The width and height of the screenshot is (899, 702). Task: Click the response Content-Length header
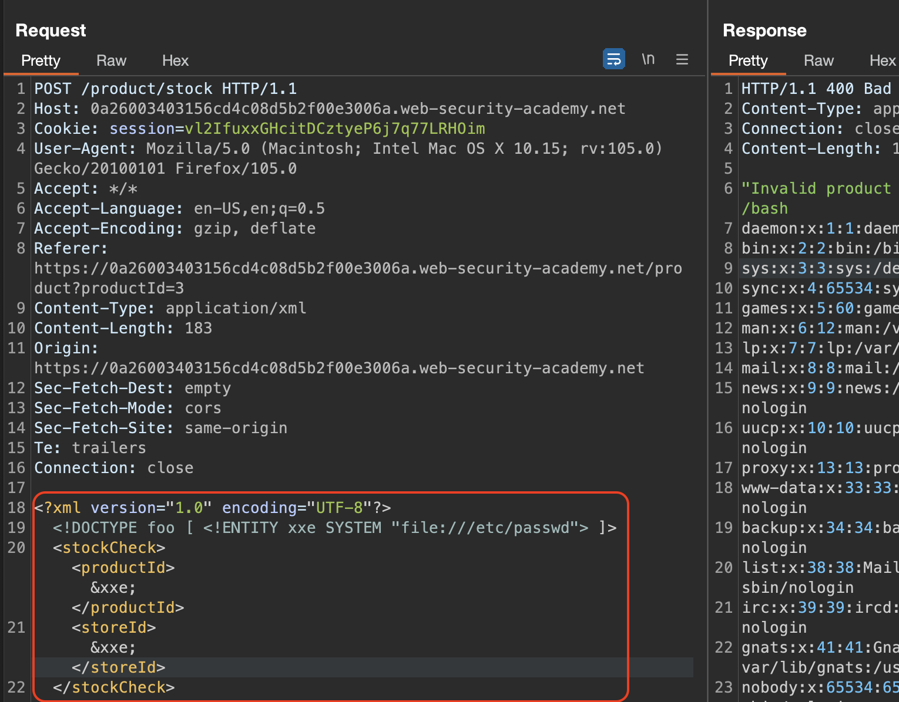pos(820,149)
